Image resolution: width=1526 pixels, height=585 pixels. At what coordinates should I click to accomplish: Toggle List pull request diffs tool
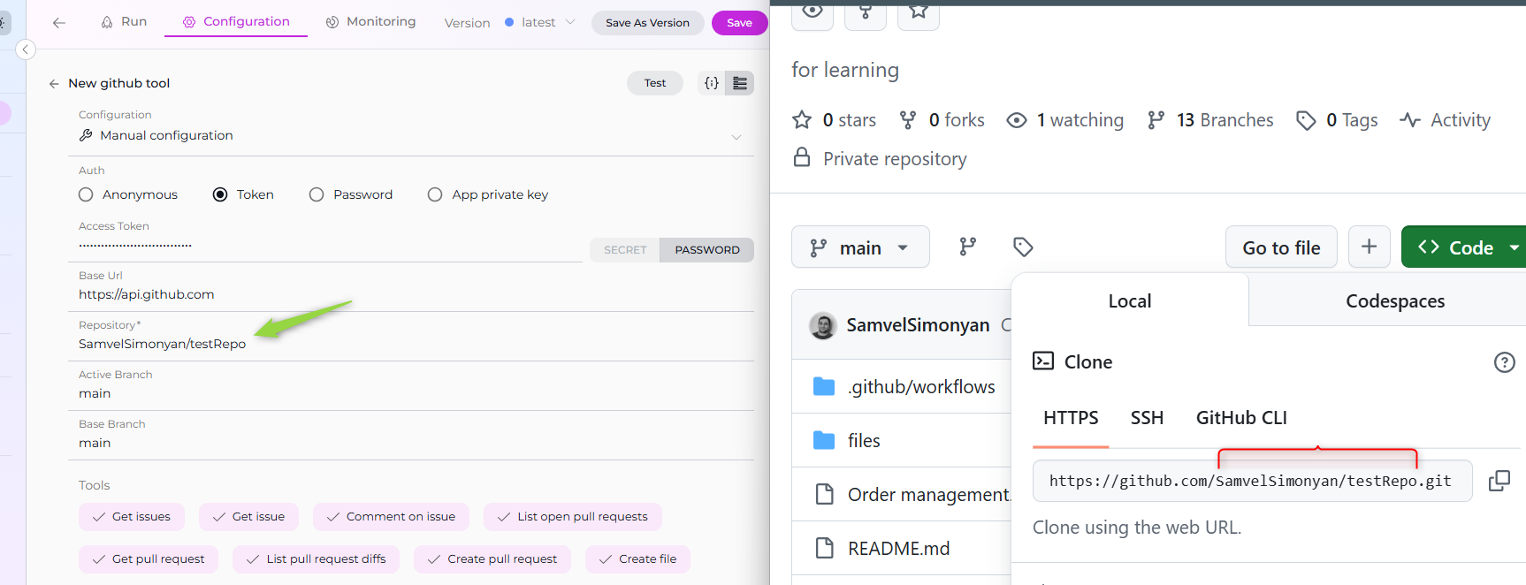[x=316, y=559]
